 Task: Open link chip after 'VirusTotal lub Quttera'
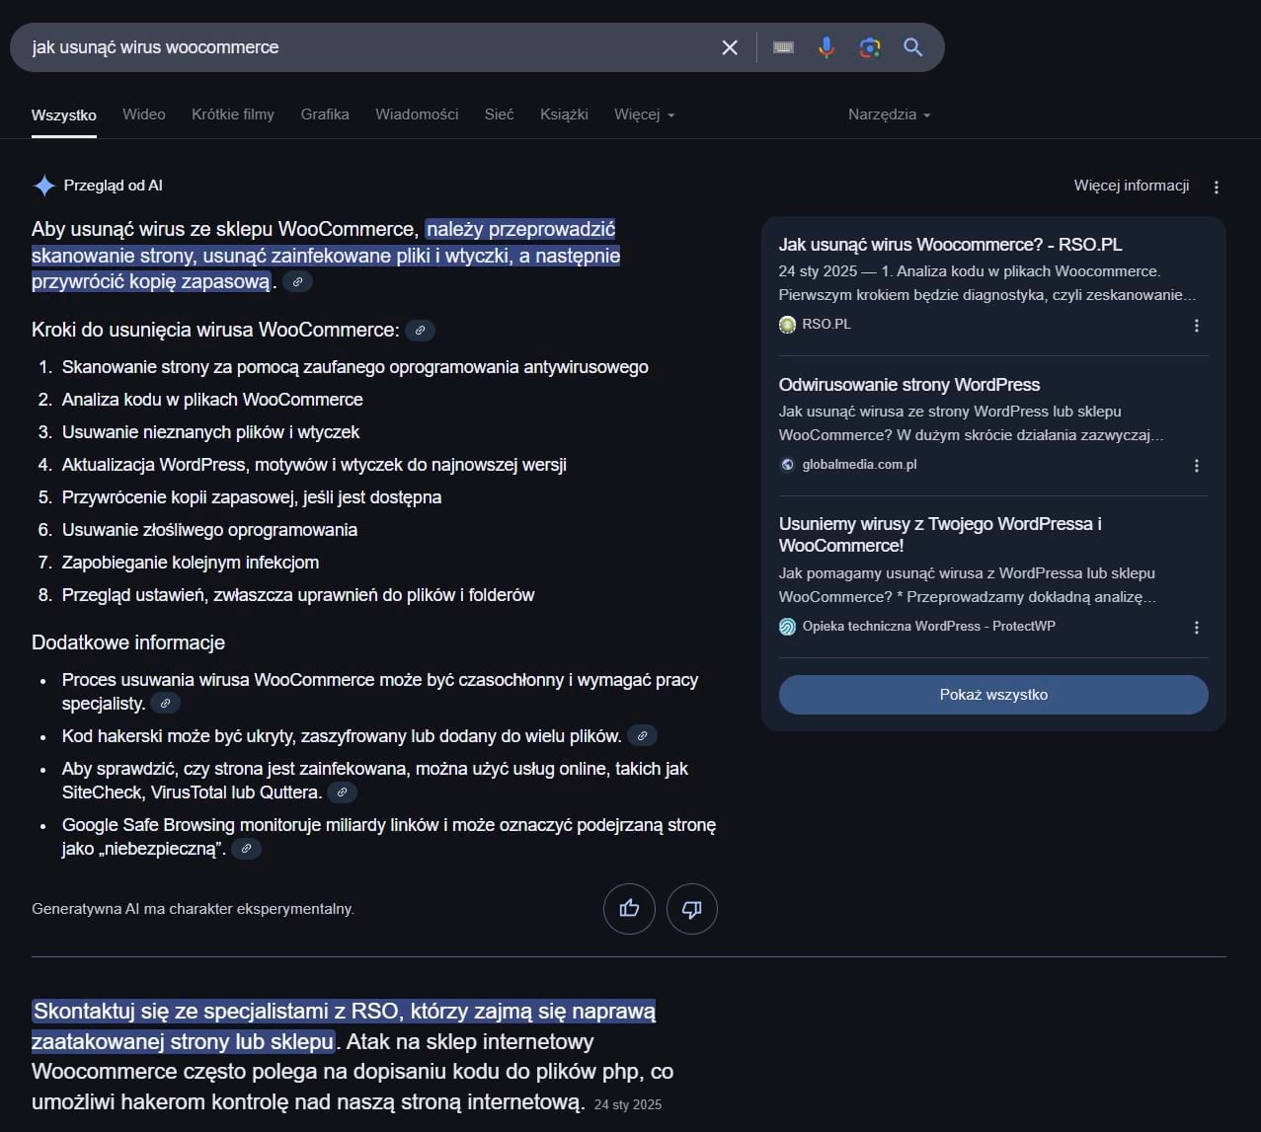(x=342, y=792)
